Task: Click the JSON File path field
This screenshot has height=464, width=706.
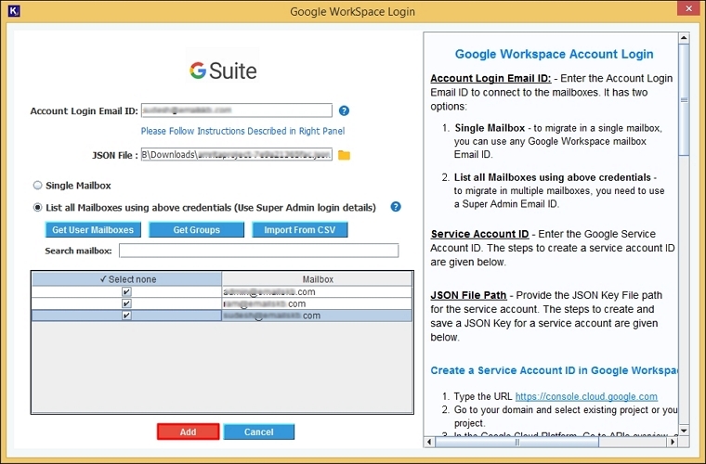Action: point(236,155)
